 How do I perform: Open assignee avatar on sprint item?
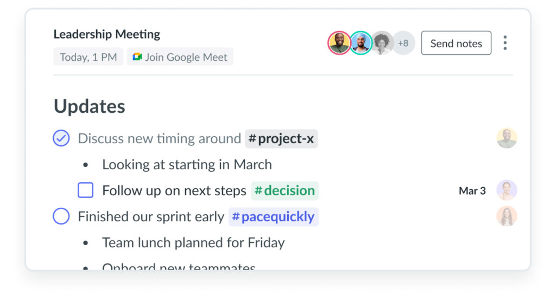tap(507, 216)
